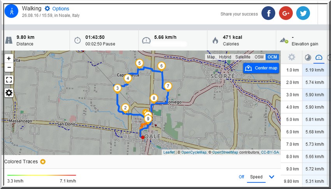The image size is (331, 189).
Task: Share on Twitter icon
Action: (303, 13)
